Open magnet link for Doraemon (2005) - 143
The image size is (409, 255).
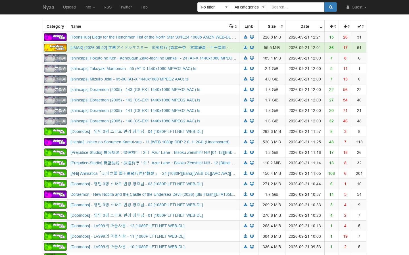(x=252, y=90)
